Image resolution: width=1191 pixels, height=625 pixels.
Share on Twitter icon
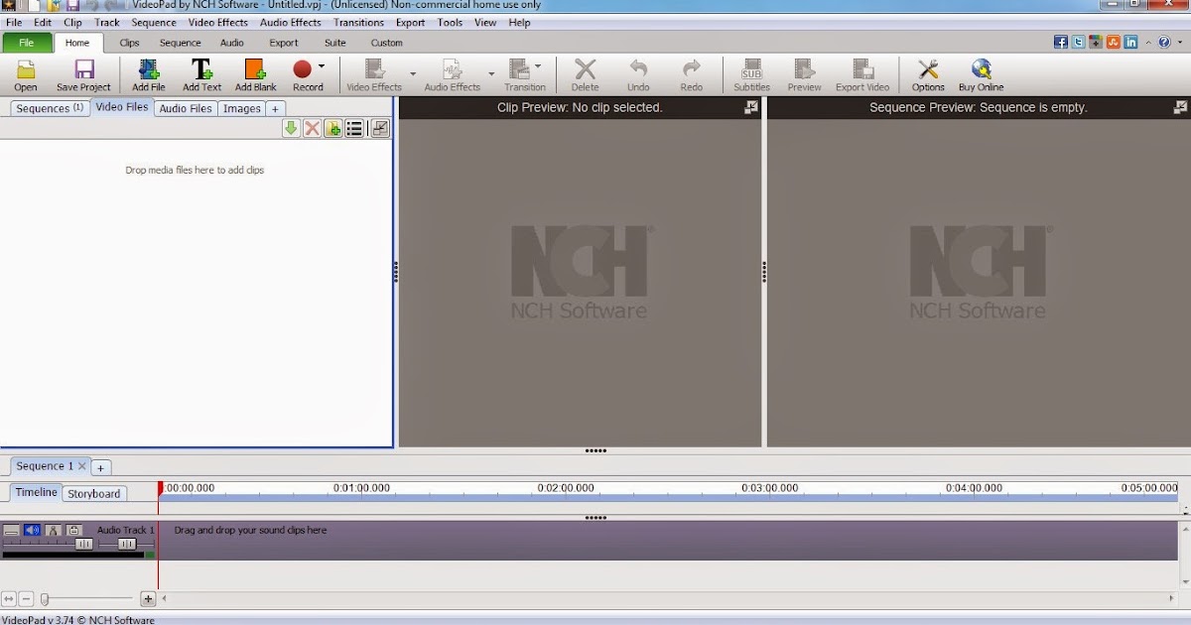[1078, 43]
